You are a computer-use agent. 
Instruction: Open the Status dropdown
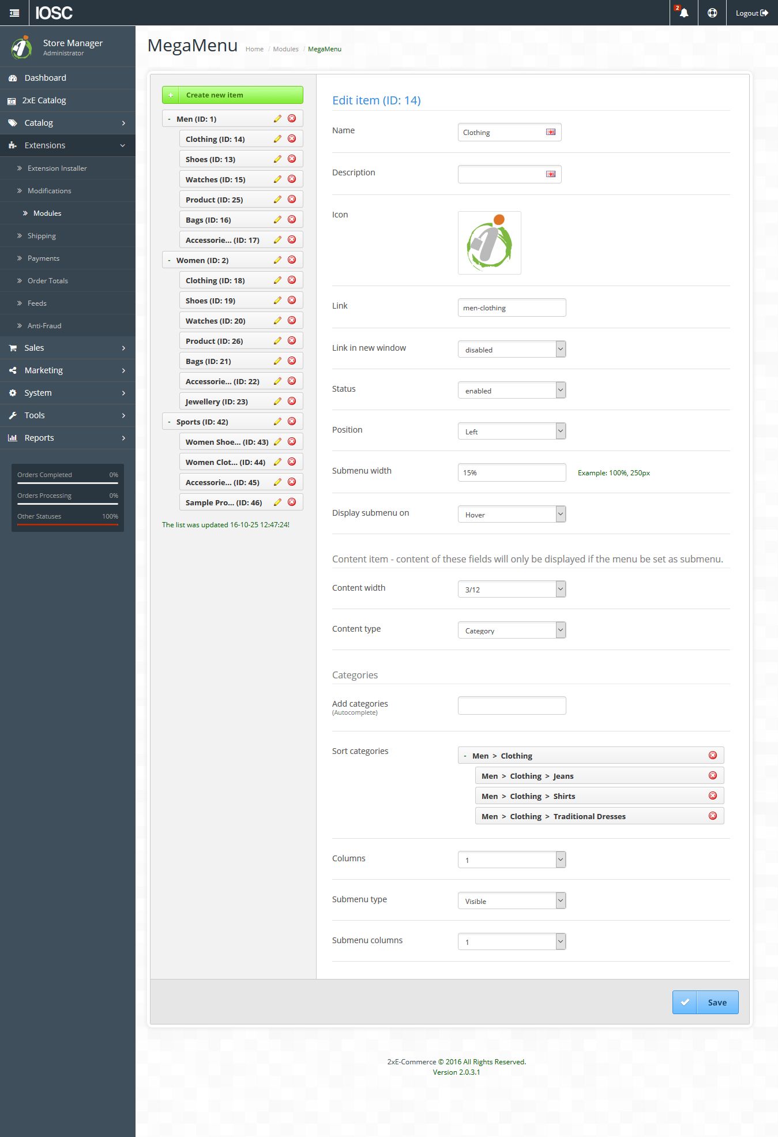[512, 390]
